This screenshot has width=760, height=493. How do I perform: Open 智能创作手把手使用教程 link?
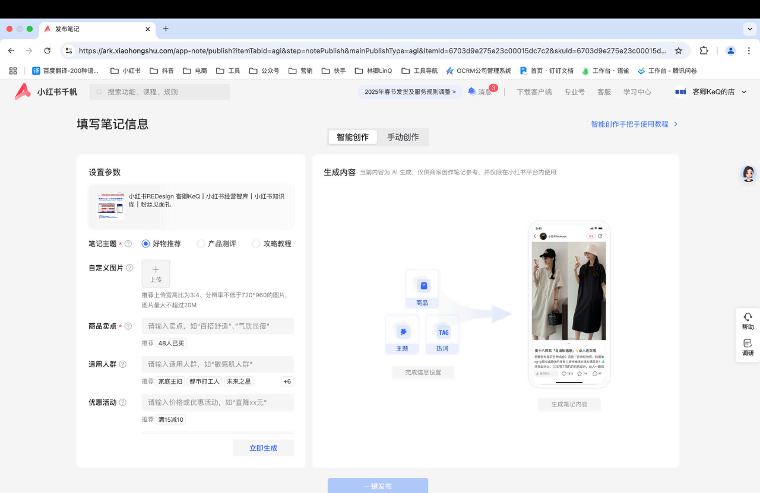click(634, 124)
